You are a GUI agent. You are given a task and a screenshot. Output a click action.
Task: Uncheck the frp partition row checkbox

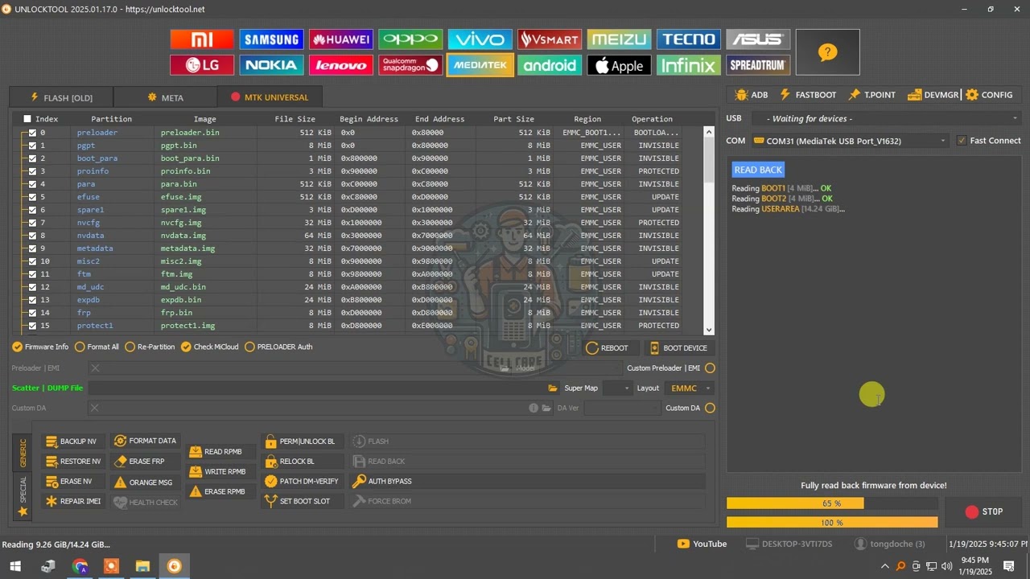pos(32,313)
